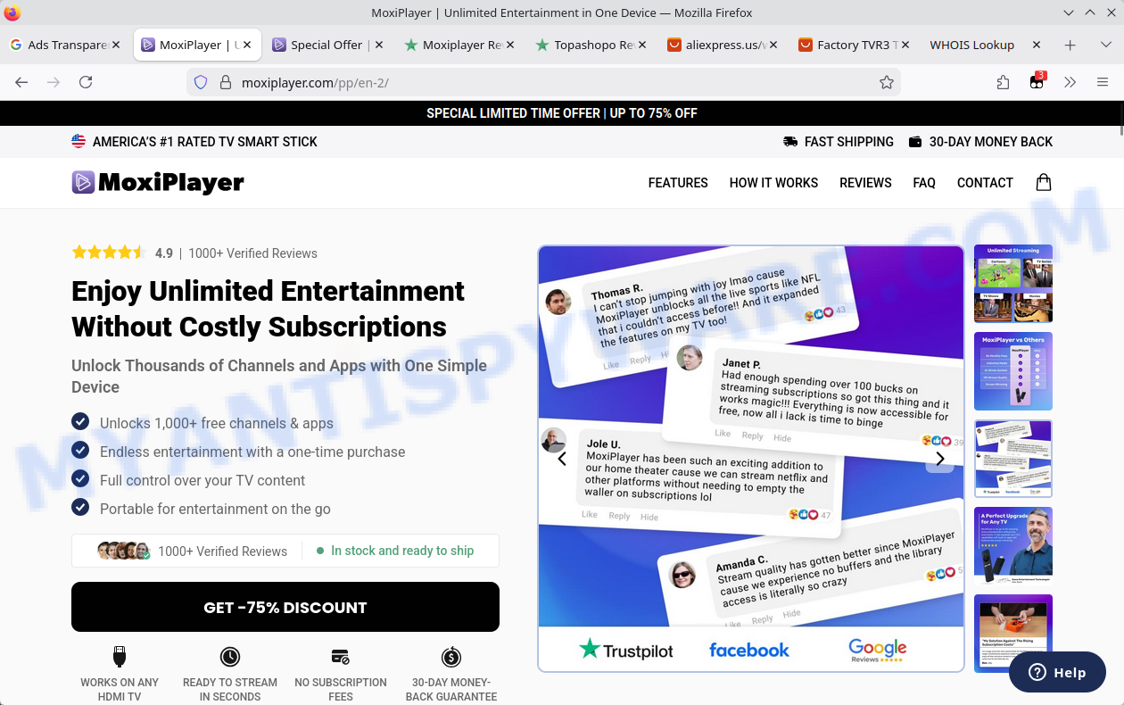1124x705 pixels.
Task: Open the Firefox hamburger menu
Action: 1103,82
